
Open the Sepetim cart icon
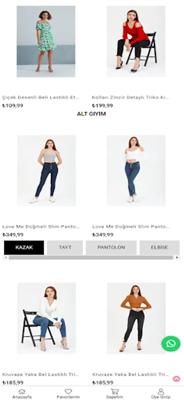[x=115, y=391]
